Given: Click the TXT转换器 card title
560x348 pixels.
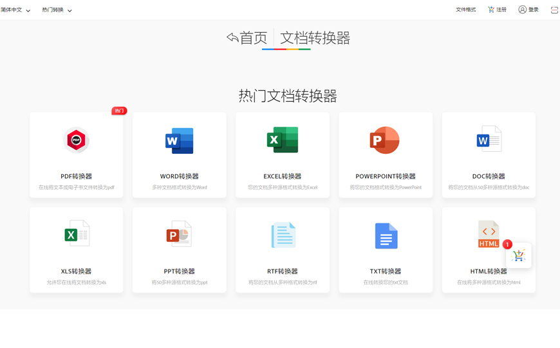Looking at the screenshot, I should click(x=386, y=271).
